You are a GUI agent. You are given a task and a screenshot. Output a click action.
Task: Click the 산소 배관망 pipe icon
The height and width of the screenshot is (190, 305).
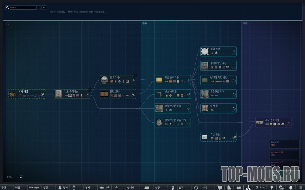coord(159,94)
